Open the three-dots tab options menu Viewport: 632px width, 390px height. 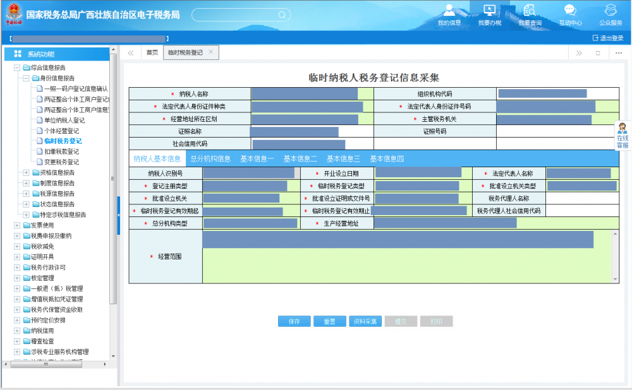click(x=619, y=53)
